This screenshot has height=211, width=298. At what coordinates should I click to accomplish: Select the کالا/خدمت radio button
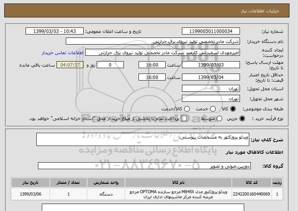pos(187,109)
